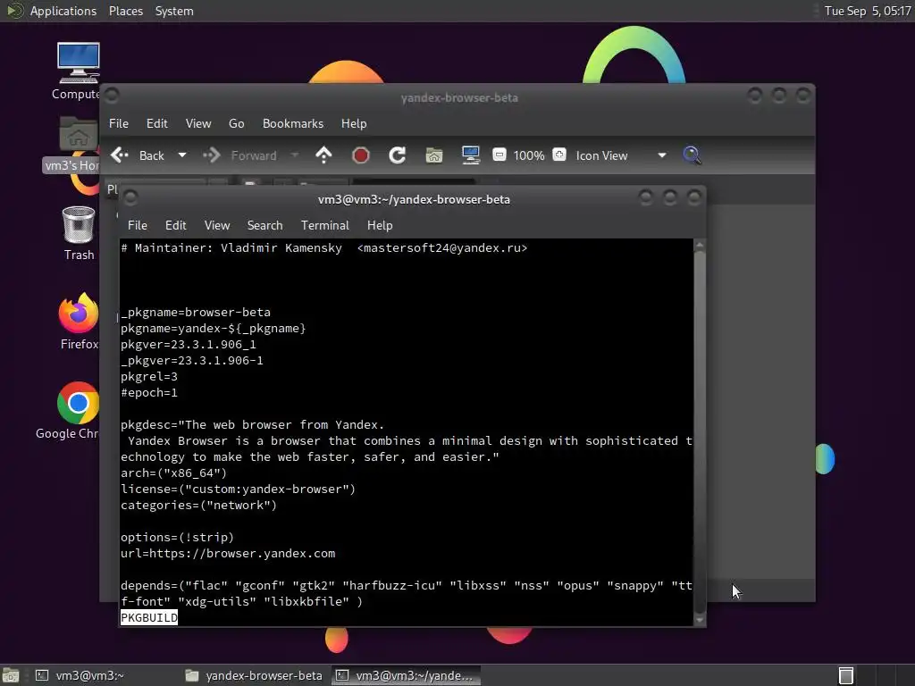Click the arch=("x86_64") line
The image size is (915, 686).
click(173, 473)
